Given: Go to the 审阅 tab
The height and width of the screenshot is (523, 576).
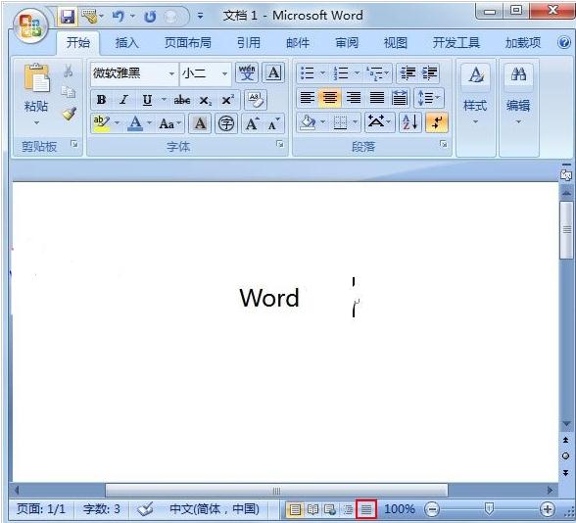Looking at the screenshot, I should coord(347,43).
